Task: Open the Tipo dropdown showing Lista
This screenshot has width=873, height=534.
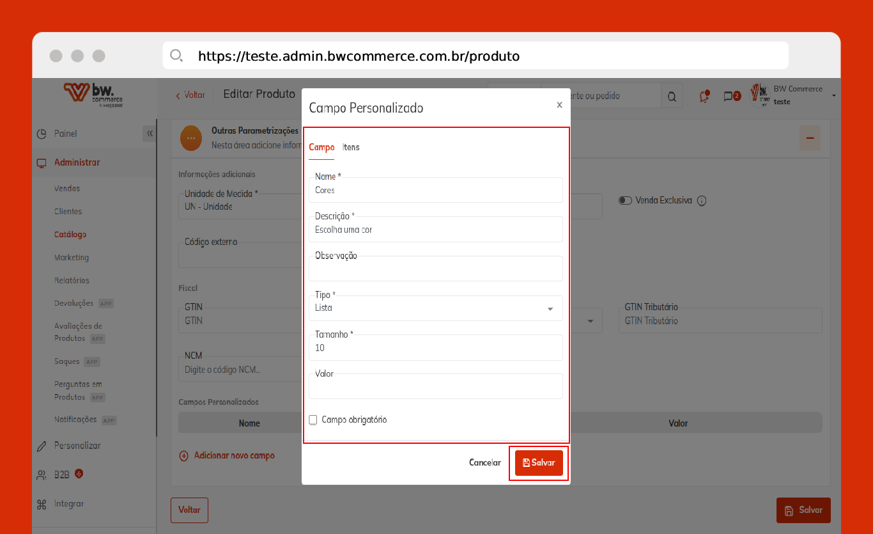Action: pyautogui.click(x=435, y=308)
